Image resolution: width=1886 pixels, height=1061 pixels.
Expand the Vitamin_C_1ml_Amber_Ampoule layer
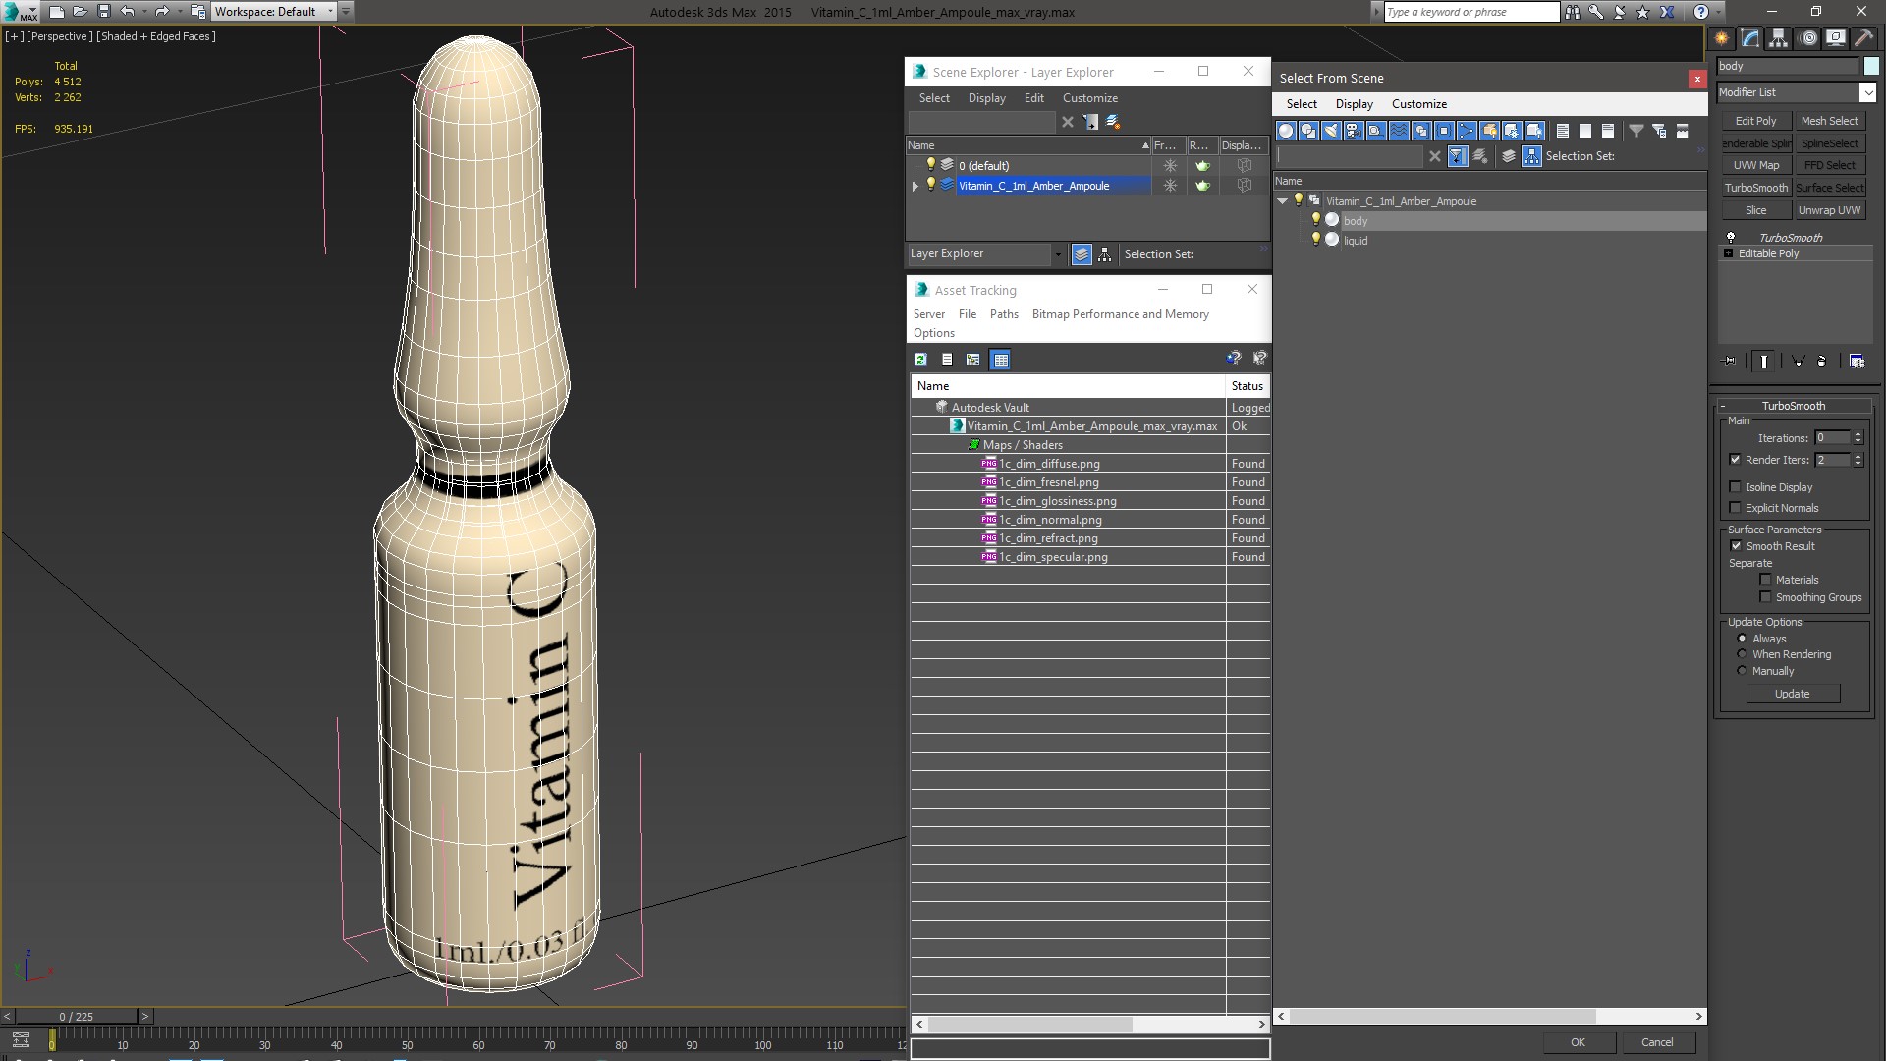(x=915, y=186)
